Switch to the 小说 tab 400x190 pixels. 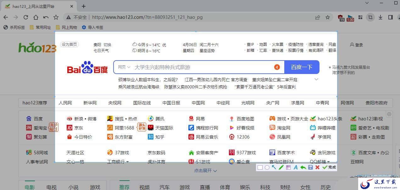73,187
